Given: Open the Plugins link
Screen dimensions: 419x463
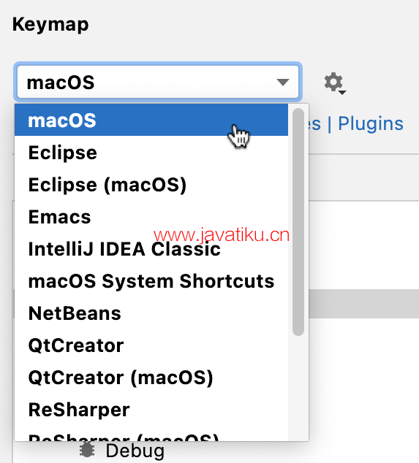Looking at the screenshot, I should (371, 123).
